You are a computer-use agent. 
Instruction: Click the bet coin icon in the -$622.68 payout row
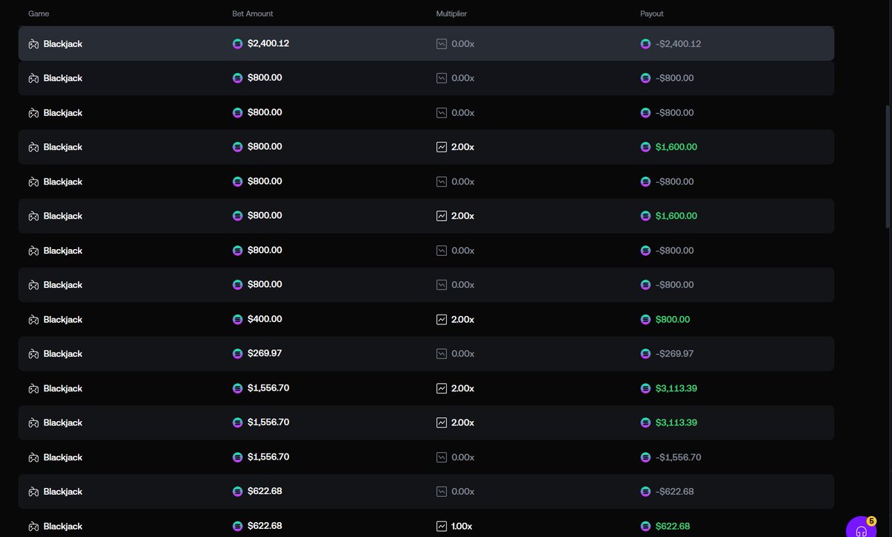[238, 492]
